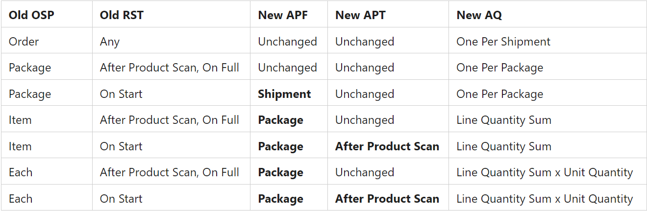Image resolution: width=647 pixels, height=211 pixels.
Task: Click New APT "Unchanged" in Order row
Action: (x=365, y=42)
